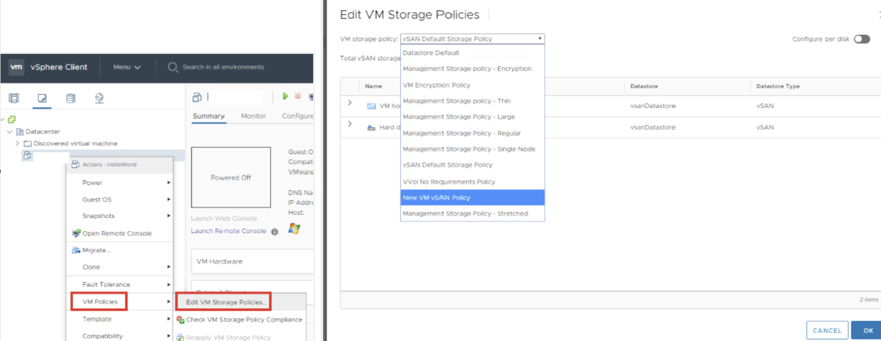Viewport: 881px width, 341px height.
Task: Expand the Power submenu arrow
Action: [168, 183]
